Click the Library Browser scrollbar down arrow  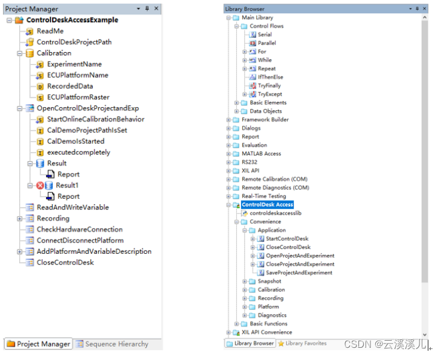tap(425, 335)
